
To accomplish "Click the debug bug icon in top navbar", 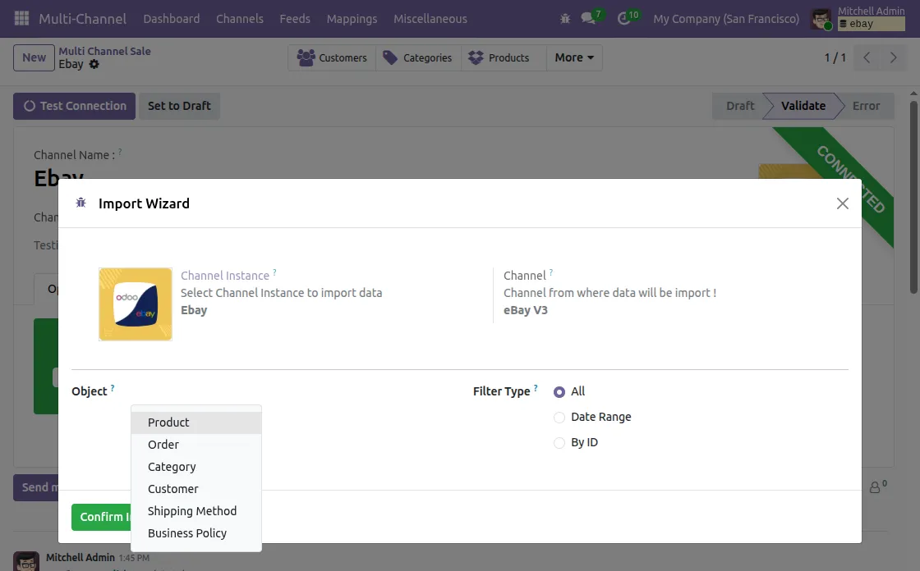I will coord(565,19).
